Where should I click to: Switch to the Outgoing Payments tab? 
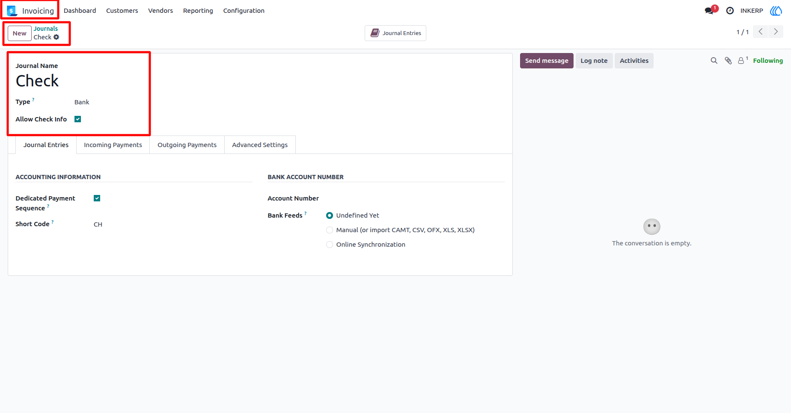[x=187, y=145]
